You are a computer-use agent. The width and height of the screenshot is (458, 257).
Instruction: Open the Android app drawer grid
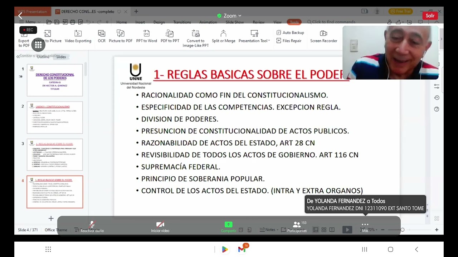click(x=48, y=249)
